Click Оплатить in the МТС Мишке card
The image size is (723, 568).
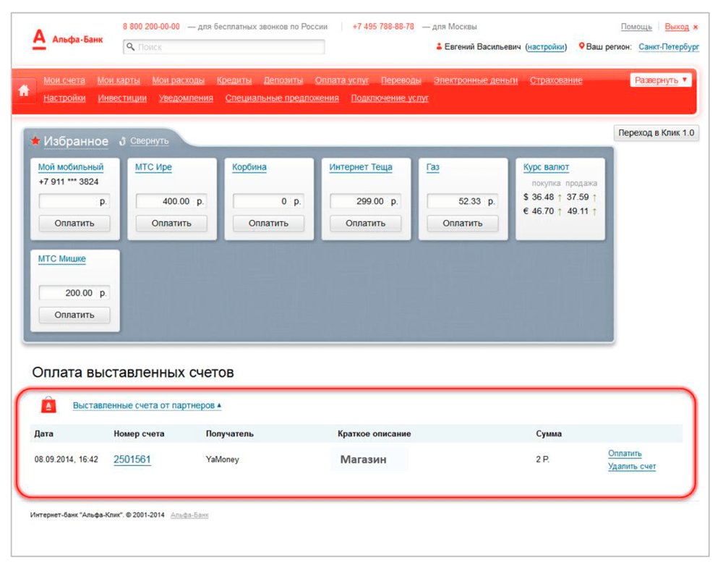[x=74, y=315]
